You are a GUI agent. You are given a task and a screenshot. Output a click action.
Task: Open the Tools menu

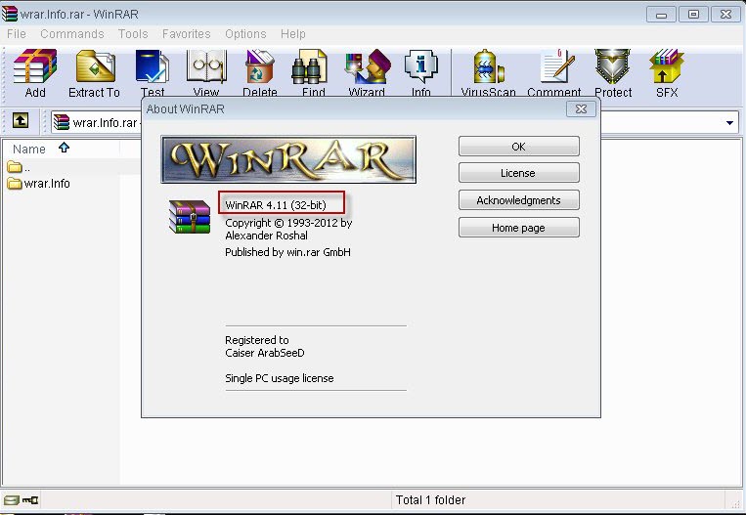click(x=133, y=34)
